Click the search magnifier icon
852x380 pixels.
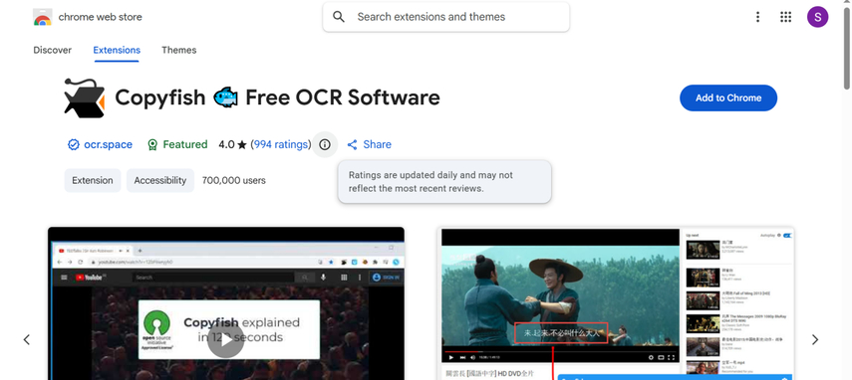coord(339,17)
